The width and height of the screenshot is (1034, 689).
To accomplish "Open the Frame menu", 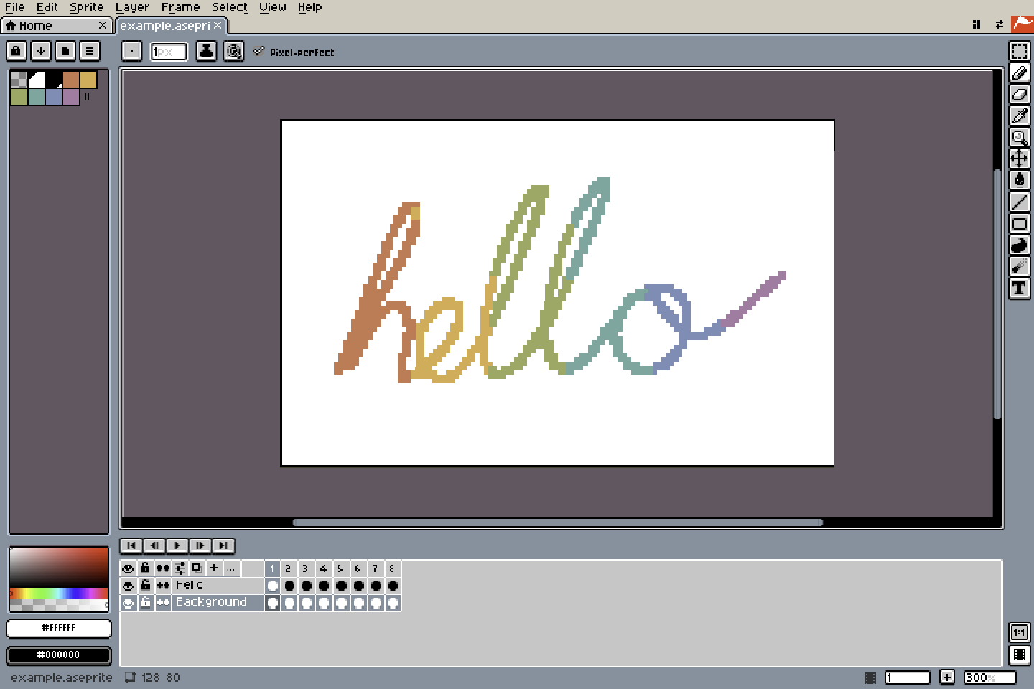I will click(180, 8).
